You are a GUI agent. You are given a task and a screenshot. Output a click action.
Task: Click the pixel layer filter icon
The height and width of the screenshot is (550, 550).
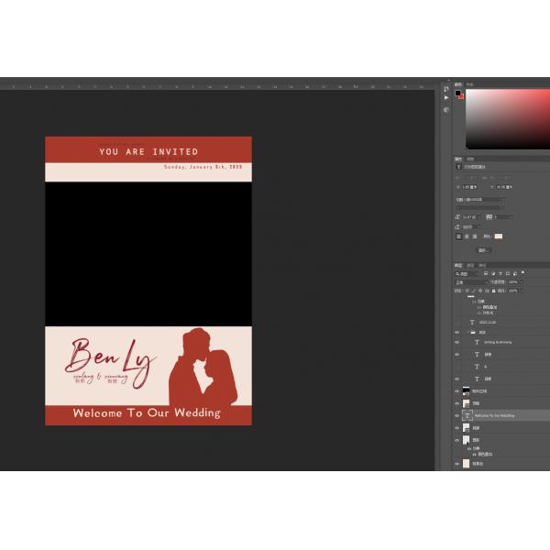(x=485, y=273)
